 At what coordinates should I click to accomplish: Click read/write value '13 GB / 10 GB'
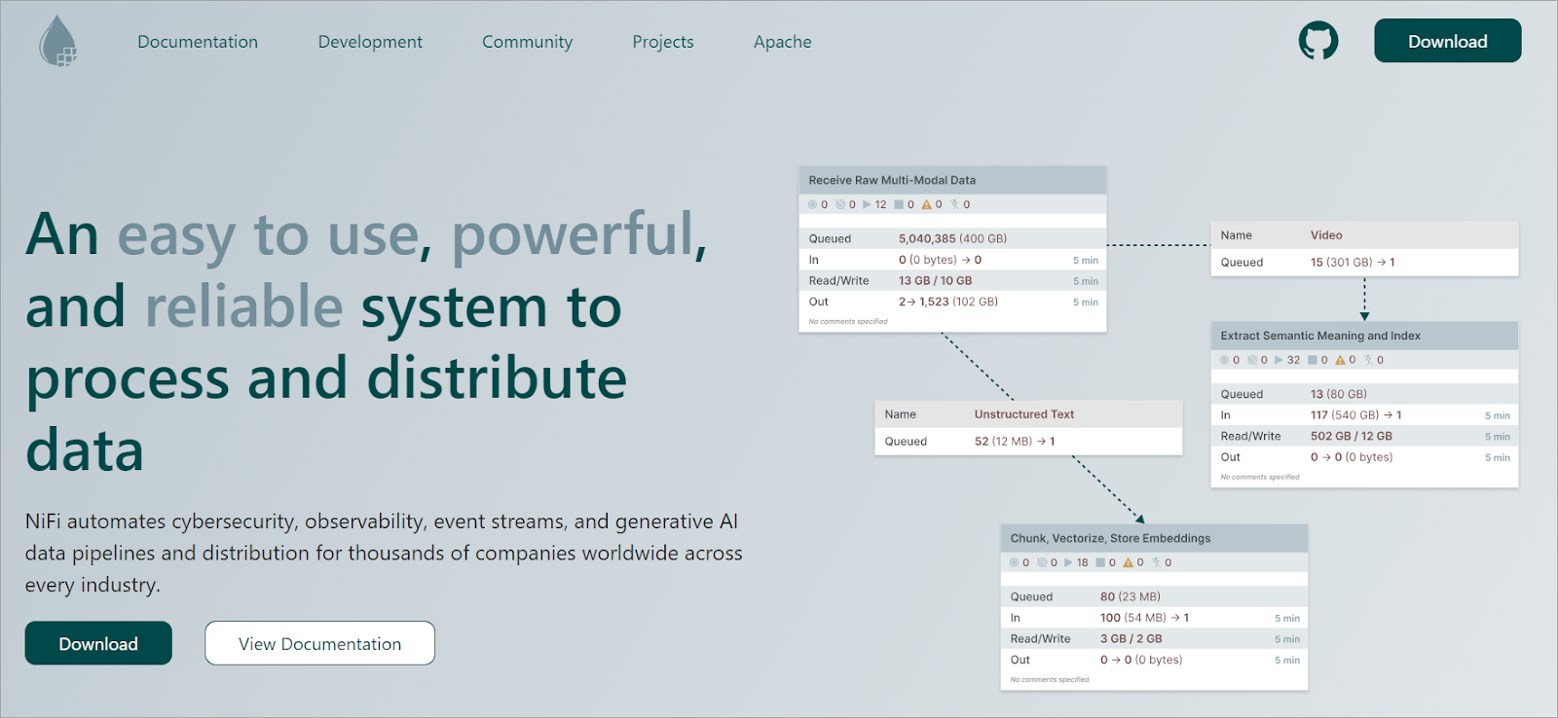(x=935, y=280)
